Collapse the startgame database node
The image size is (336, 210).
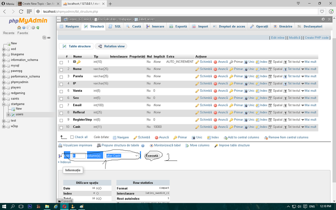[4, 104]
